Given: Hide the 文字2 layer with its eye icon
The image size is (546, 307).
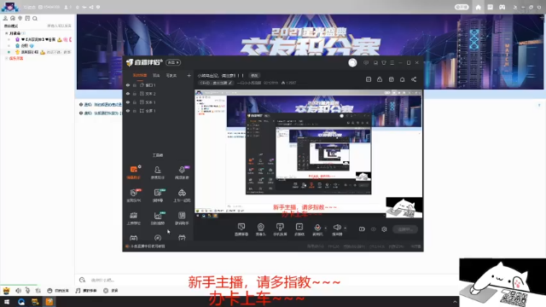Looking at the screenshot, I should click(128, 94).
